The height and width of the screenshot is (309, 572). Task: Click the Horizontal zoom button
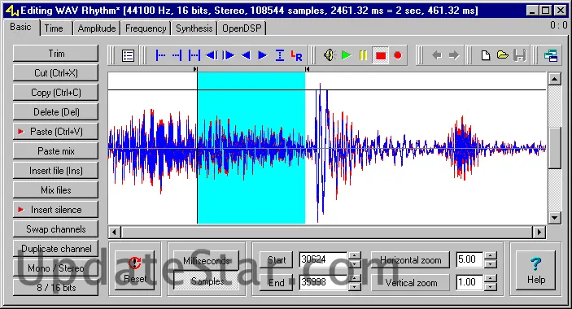coord(410,260)
